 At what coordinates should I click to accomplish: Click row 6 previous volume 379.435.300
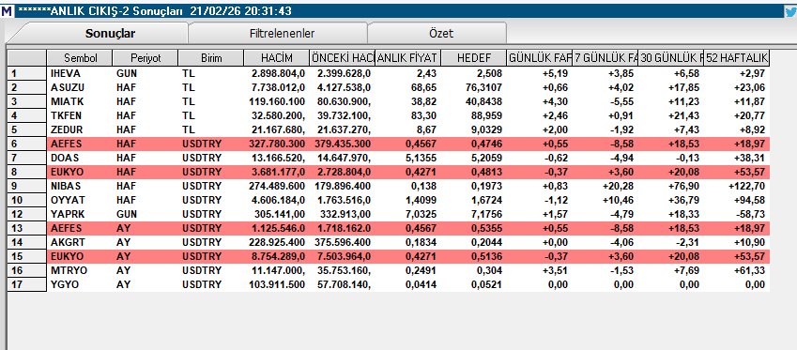click(x=342, y=144)
